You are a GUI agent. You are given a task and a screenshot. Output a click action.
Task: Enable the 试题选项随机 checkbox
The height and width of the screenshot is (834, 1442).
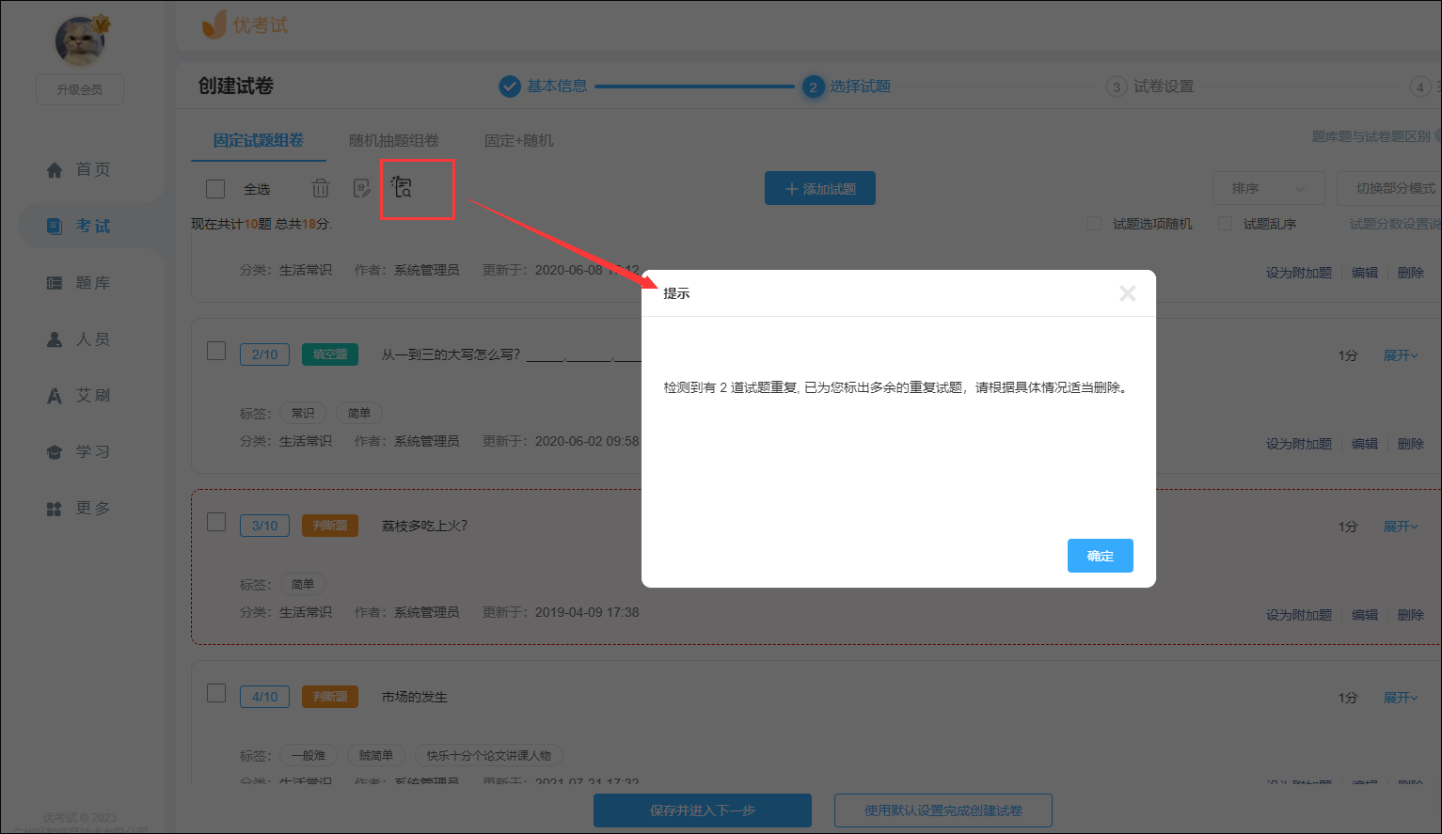tap(1094, 224)
